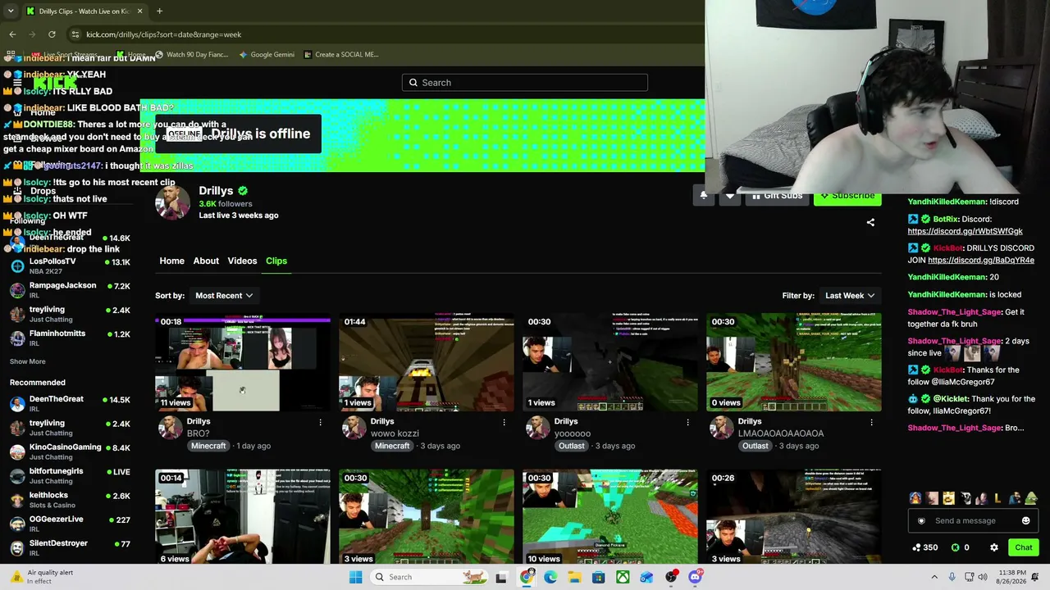
Task: Click the Outlast tag under yoooooo clip
Action: pyautogui.click(x=572, y=446)
